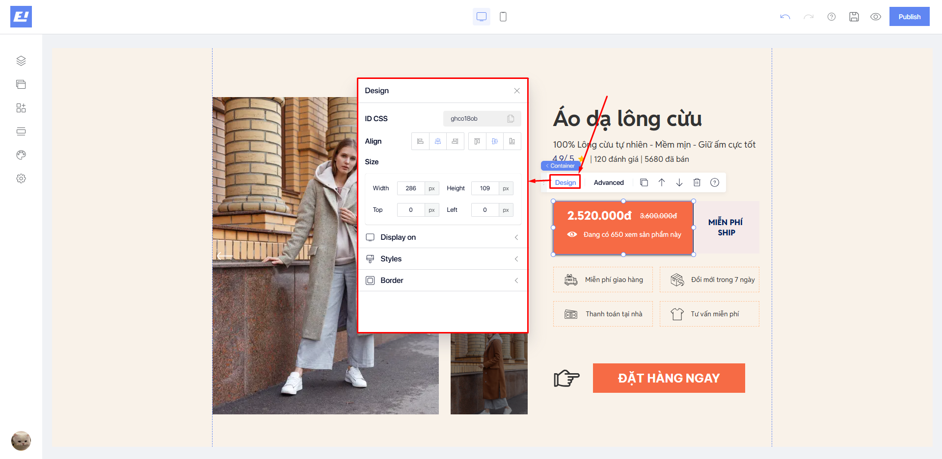The image size is (942, 459).
Task: Open the Design tab in element toolbar
Action: coord(565,182)
